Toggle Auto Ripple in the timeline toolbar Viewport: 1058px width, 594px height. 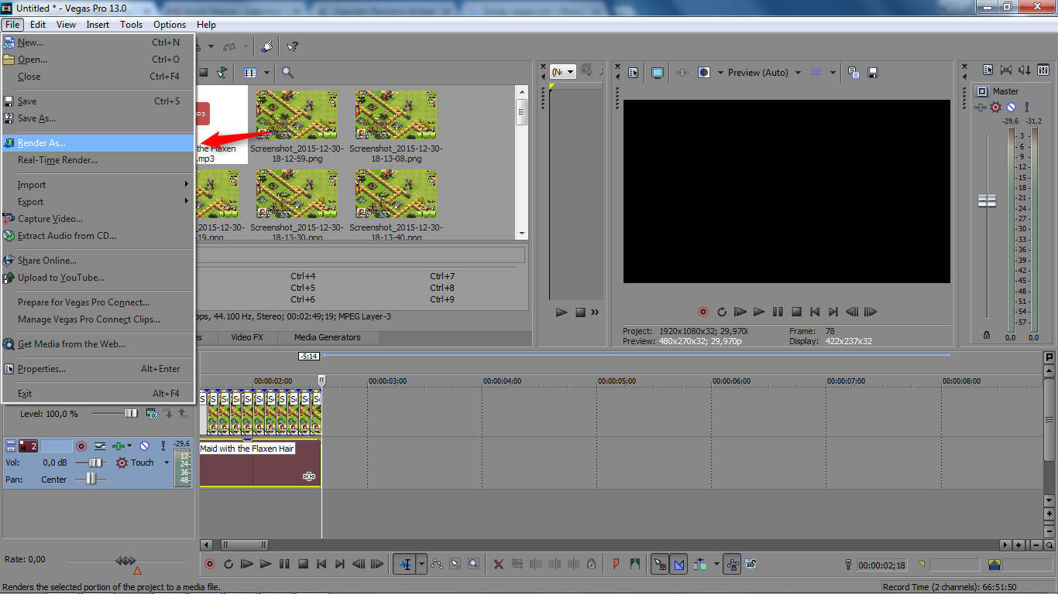701,565
